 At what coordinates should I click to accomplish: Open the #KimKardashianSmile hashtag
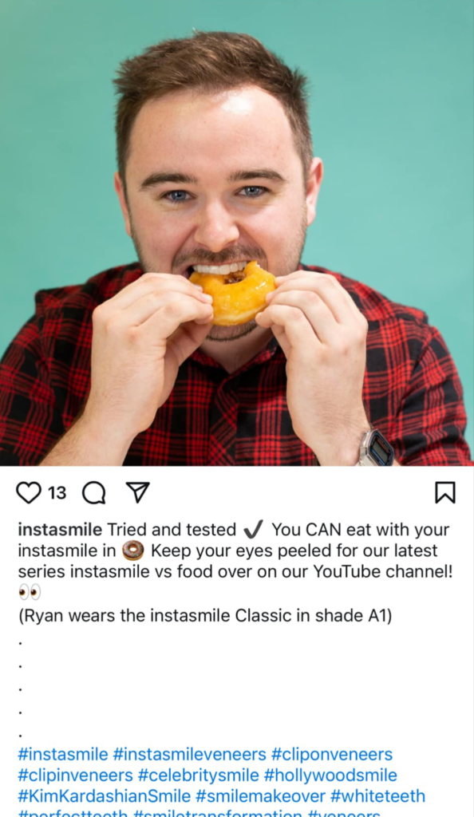105,796
